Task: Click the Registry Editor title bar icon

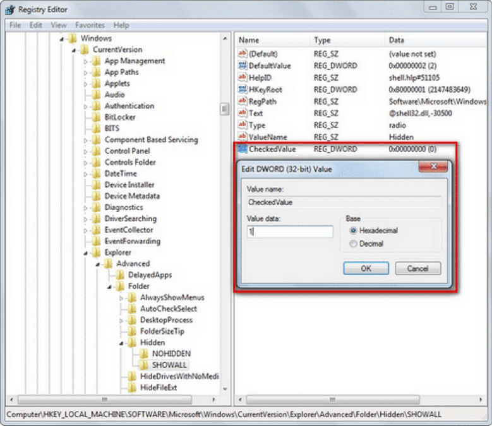Action: point(10,9)
